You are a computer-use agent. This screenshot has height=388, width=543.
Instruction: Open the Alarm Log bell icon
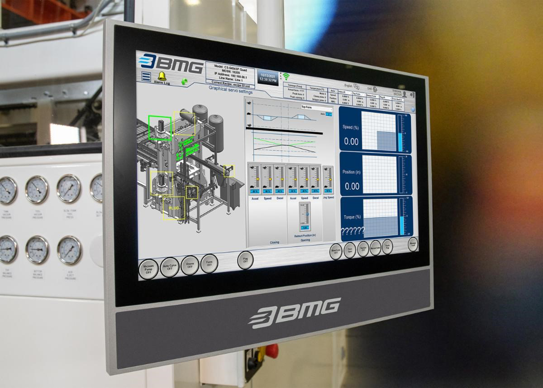(162, 76)
